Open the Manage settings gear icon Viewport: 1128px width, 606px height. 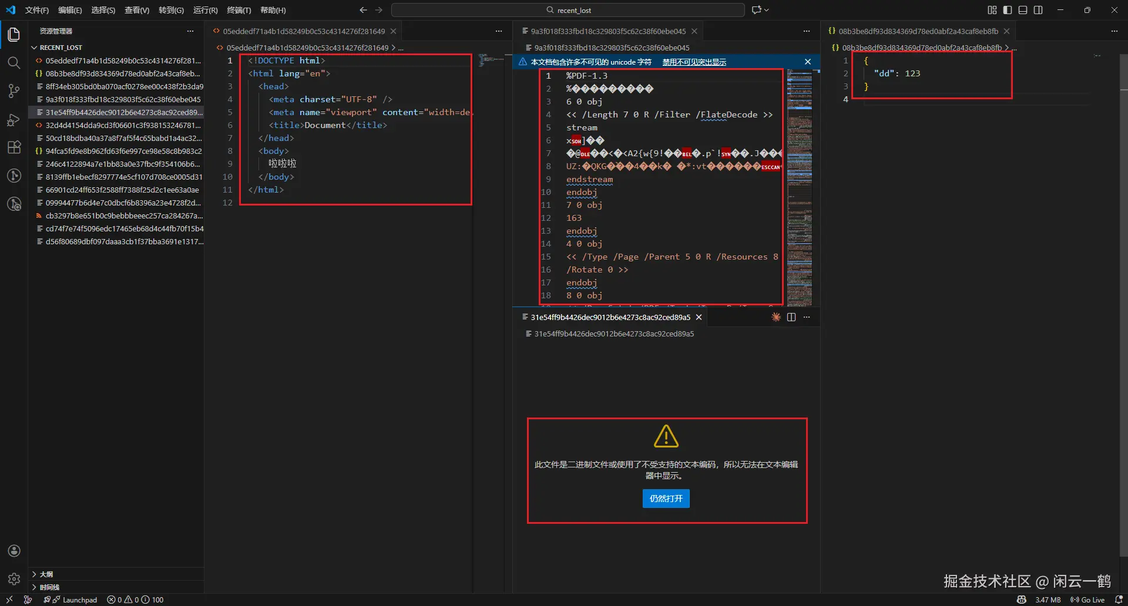pos(14,579)
